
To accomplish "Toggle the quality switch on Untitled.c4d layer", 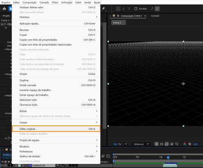I will (64, 166).
